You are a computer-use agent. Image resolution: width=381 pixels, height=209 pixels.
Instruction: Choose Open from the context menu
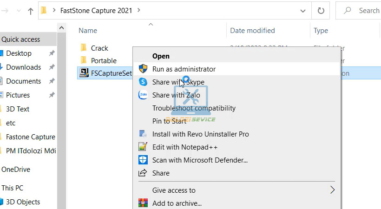click(161, 56)
